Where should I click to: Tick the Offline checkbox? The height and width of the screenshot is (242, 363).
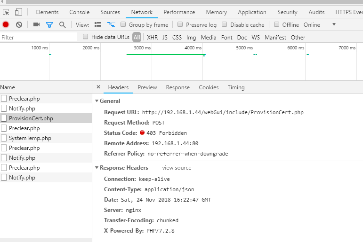pyautogui.click(x=276, y=24)
